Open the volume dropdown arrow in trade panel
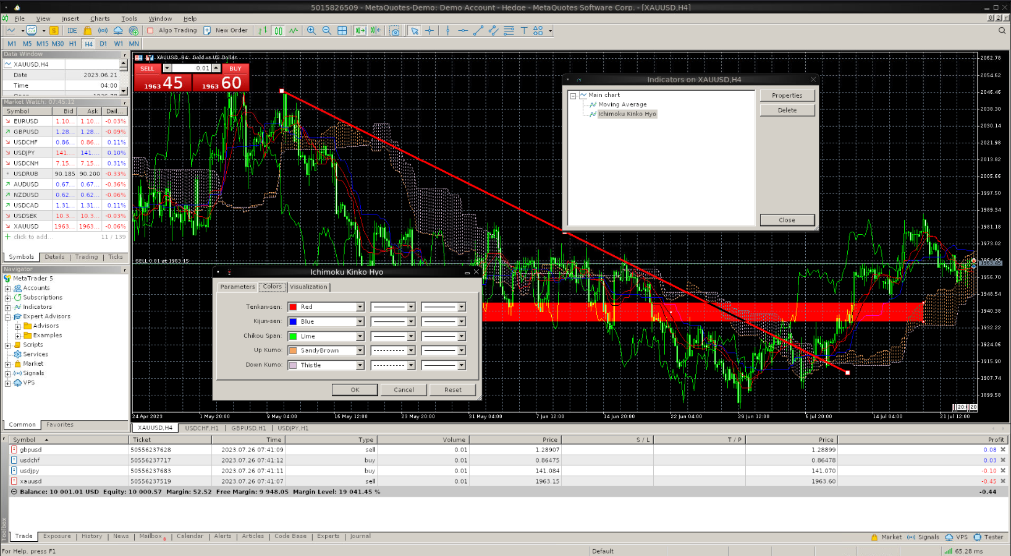Image resolution: width=1011 pixels, height=556 pixels. [x=167, y=68]
